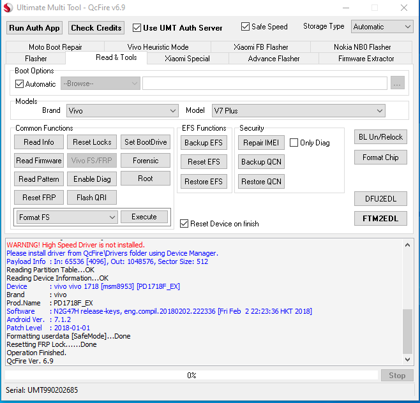Click Reset EFS button

coord(204,161)
